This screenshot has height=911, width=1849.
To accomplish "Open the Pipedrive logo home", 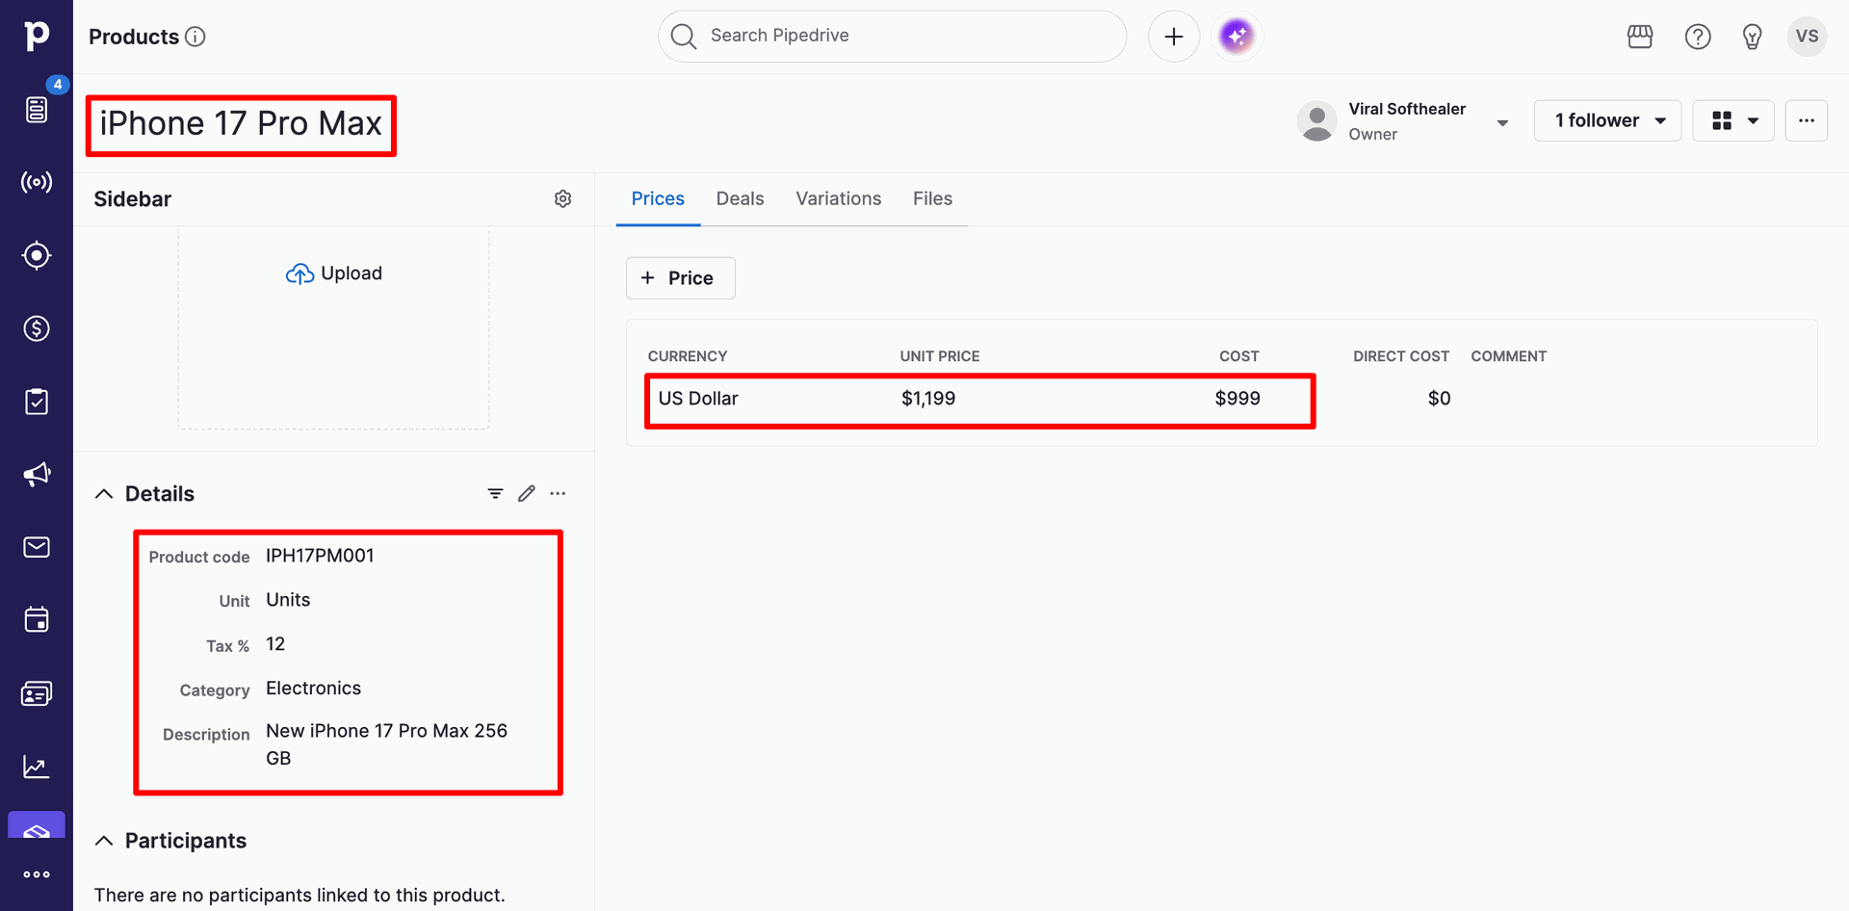I will tap(37, 36).
